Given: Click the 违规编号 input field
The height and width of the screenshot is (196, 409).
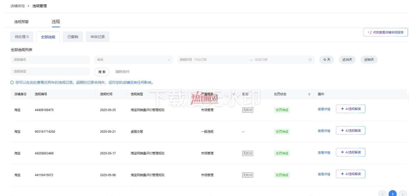Looking at the screenshot, I should 50,60.
